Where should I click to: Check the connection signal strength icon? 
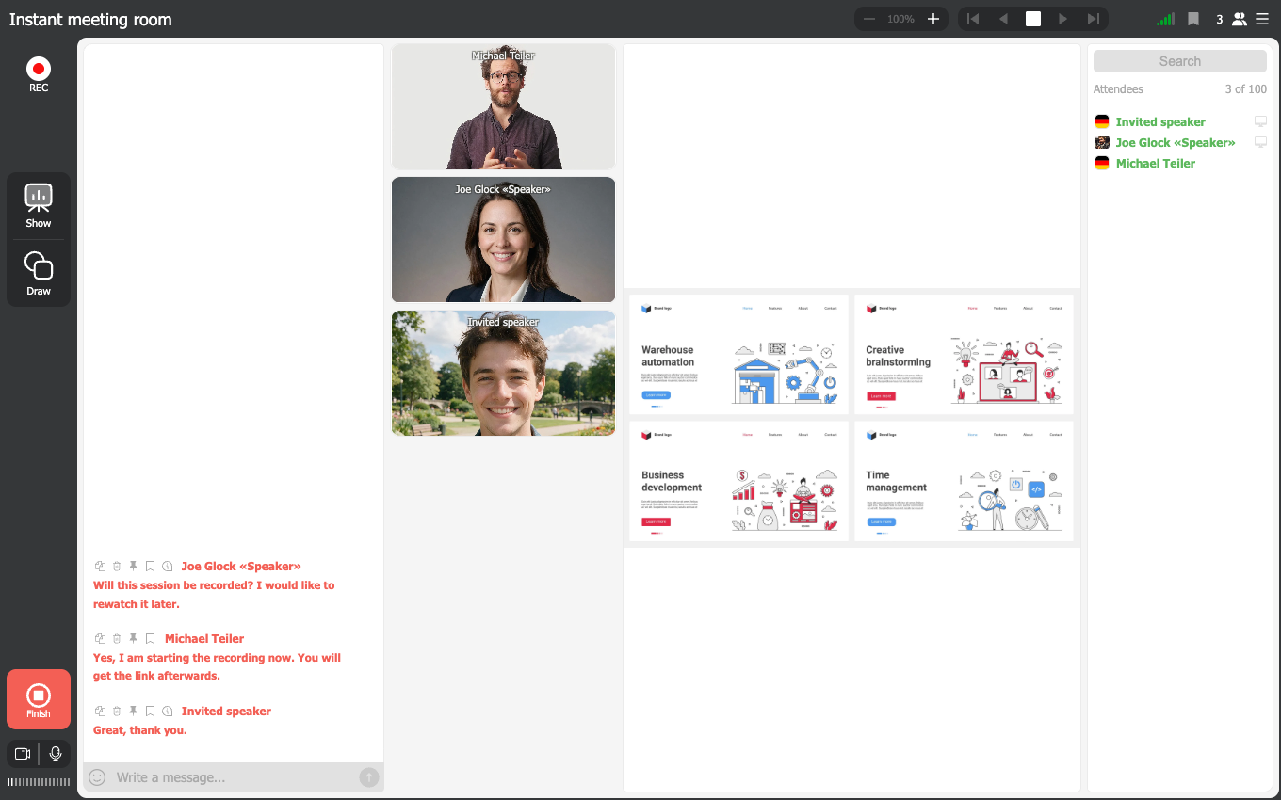[1165, 19]
